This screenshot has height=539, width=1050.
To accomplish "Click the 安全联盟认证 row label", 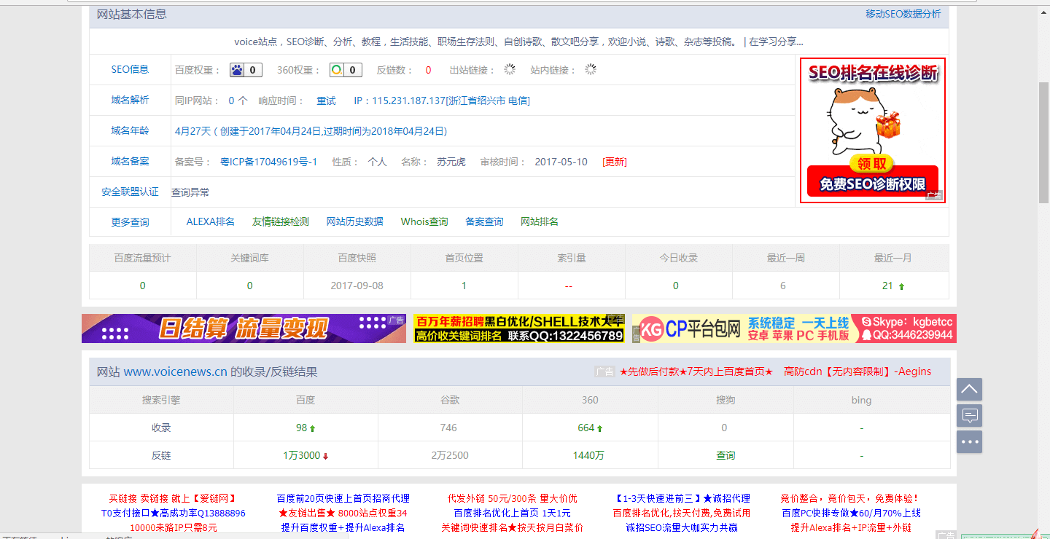I will pos(130,192).
